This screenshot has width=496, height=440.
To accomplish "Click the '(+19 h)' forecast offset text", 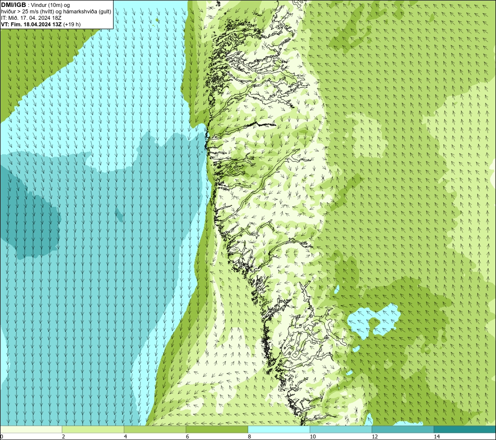I will pyautogui.click(x=72, y=24).
